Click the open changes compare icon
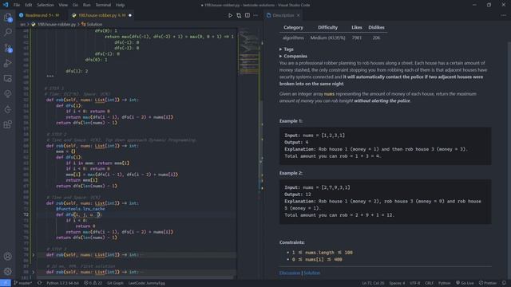 point(239,15)
